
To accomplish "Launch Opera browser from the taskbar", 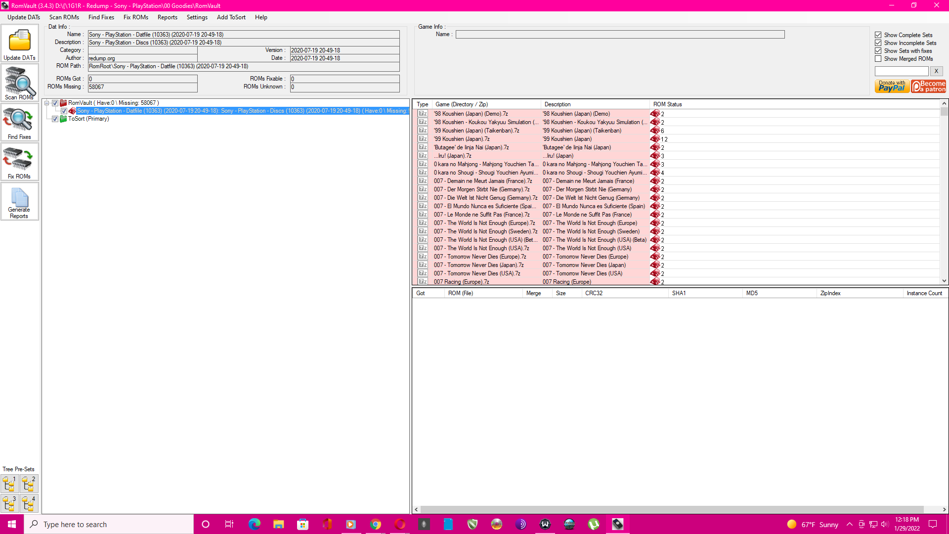I will (400, 524).
